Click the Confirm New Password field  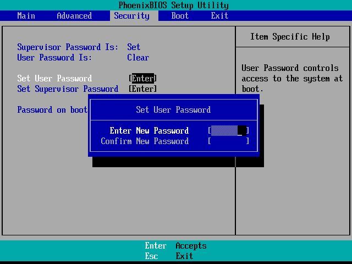[229, 141]
